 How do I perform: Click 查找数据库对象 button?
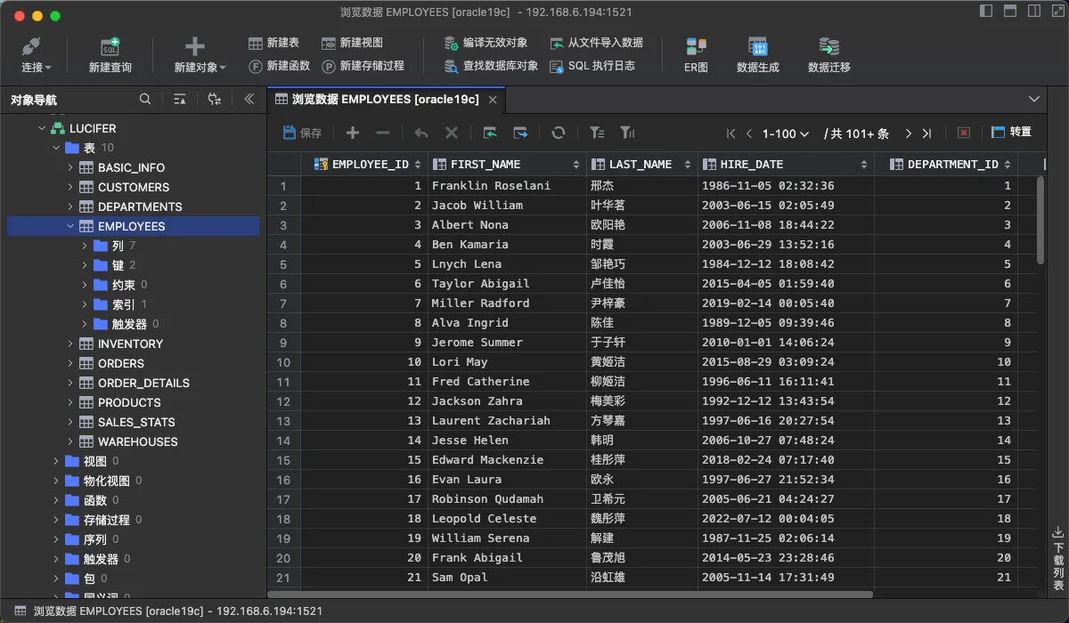point(491,66)
